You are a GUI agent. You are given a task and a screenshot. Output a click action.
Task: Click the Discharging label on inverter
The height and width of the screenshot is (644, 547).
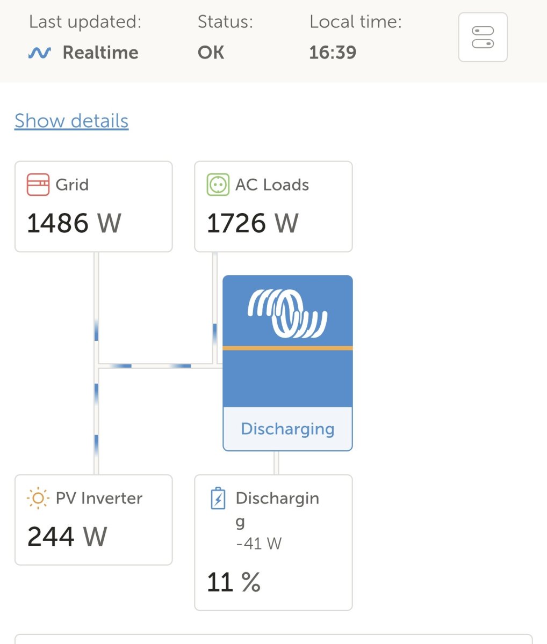[x=287, y=429]
